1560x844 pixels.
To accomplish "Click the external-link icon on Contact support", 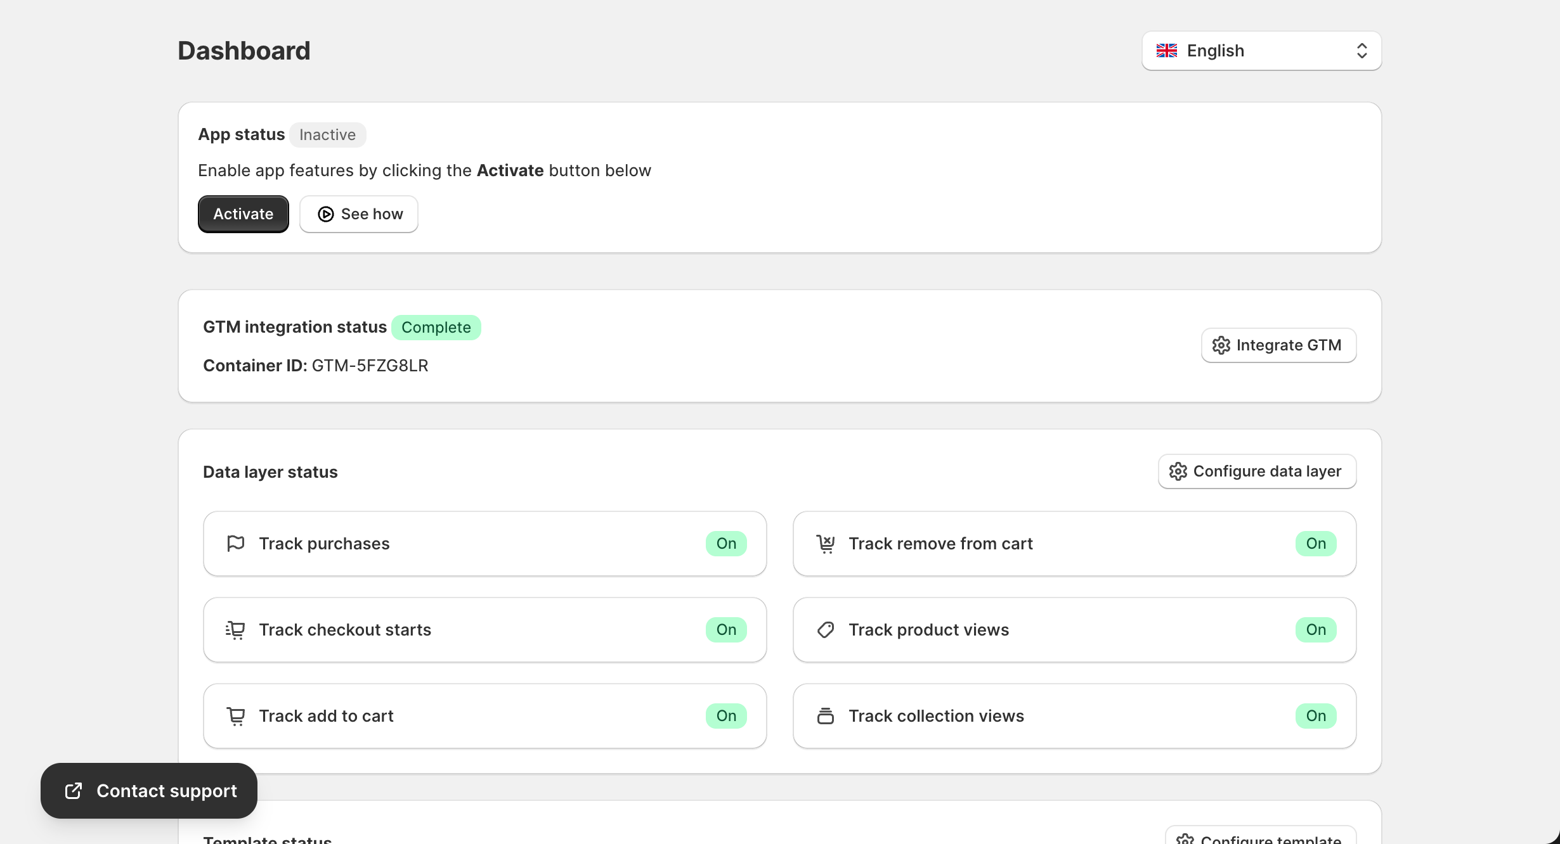I will tap(72, 791).
